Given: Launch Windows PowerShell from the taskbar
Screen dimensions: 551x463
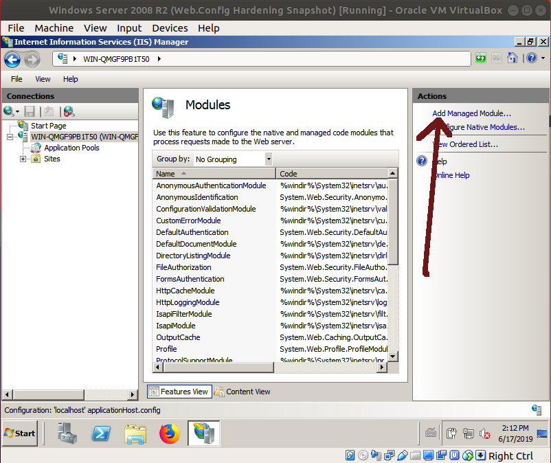Looking at the screenshot, I should click(101, 433).
